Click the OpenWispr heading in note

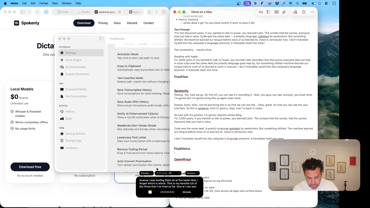(182, 159)
